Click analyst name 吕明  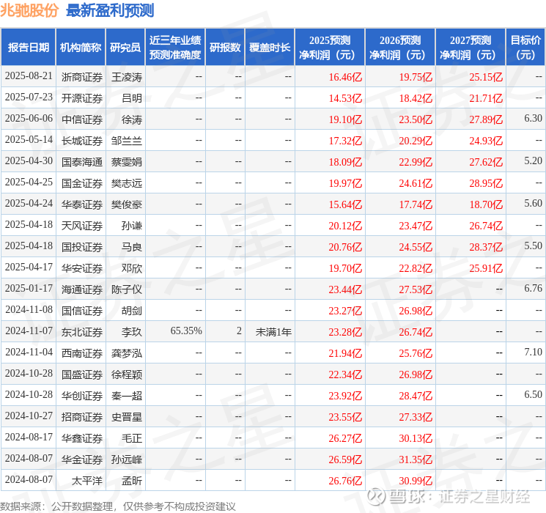(132, 98)
